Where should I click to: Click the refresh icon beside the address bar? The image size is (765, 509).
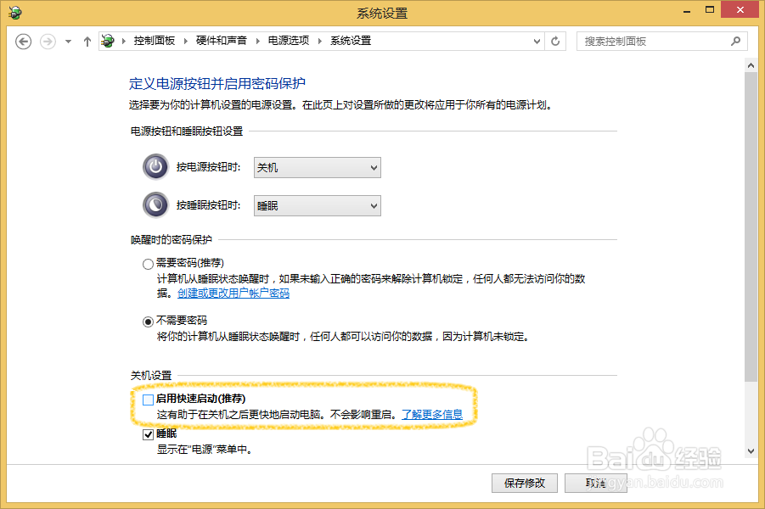point(555,40)
